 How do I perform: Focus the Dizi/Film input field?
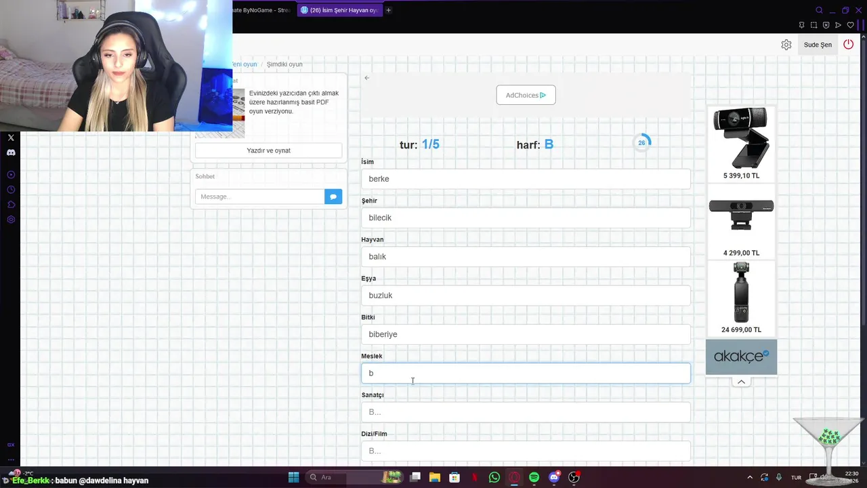[x=526, y=451]
